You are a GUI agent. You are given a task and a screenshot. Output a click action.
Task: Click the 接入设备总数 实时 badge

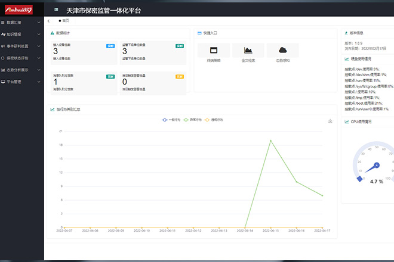click(110, 45)
